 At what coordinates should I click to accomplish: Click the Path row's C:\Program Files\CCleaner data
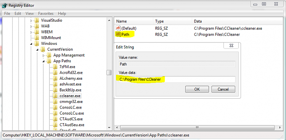(x=217, y=34)
